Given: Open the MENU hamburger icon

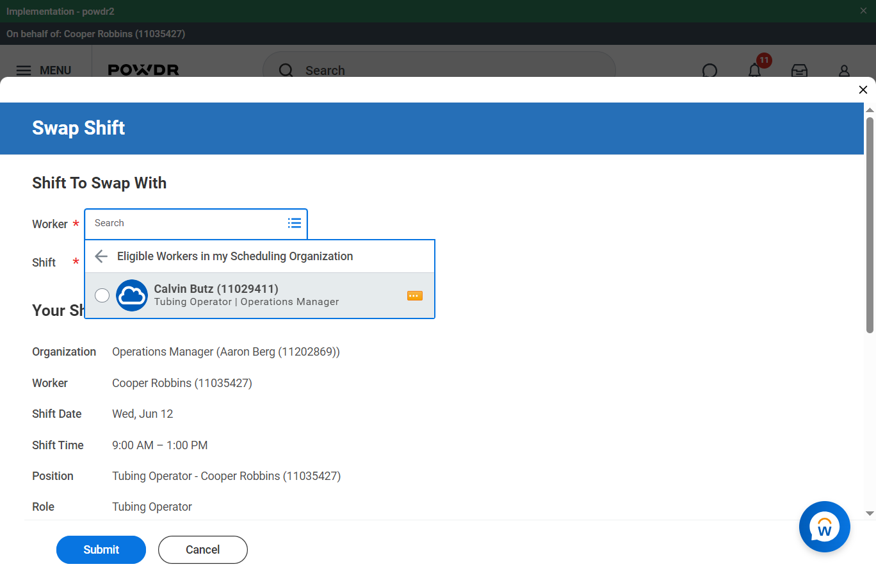Looking at the screenshot, I should 24,70.
